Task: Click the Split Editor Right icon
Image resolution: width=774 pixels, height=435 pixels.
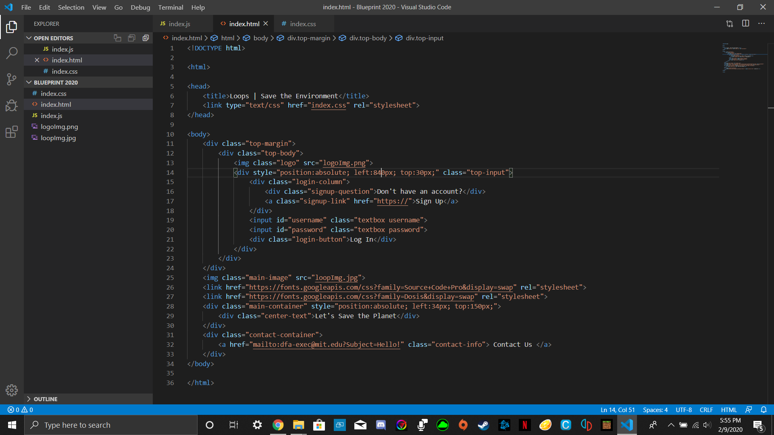Action: pyautogui.click(x=745, y=24)
